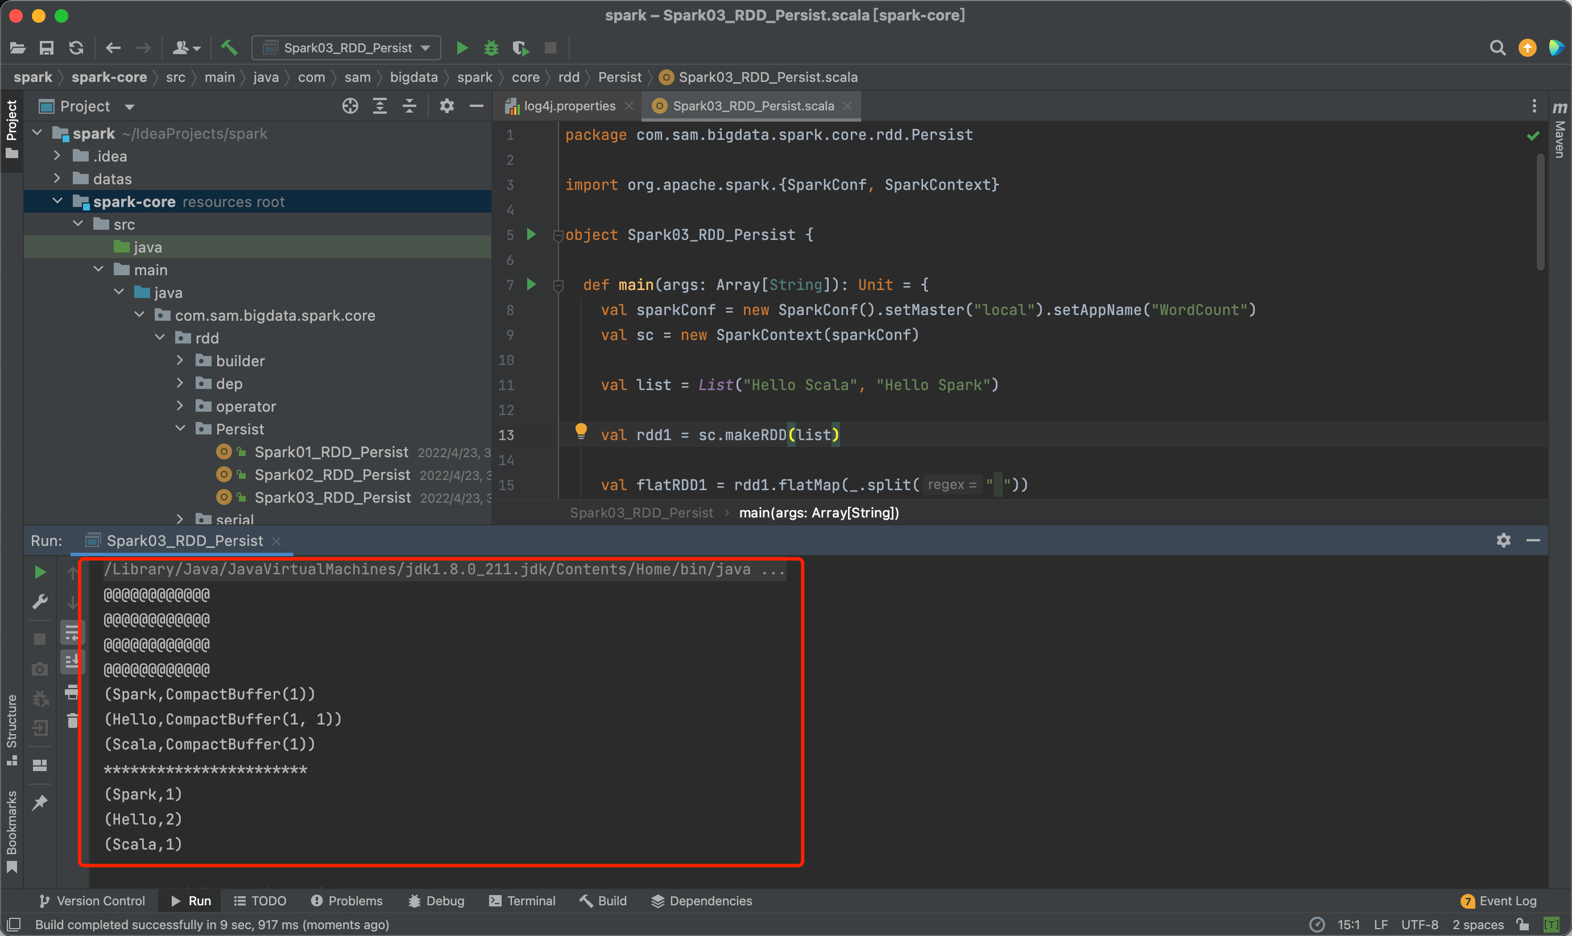Screen dimensions: 1572x936
Task: Open the Dependencies tool window
Action: point(701,901)
